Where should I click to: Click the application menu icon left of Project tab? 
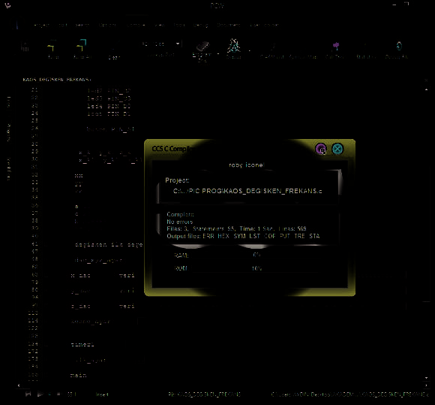pos(17,25)
